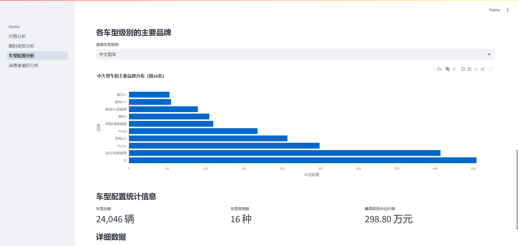This screenshot has height=246, width=518.
Task: Reset chart axes with home icon
Action: (x=482, y=69)
